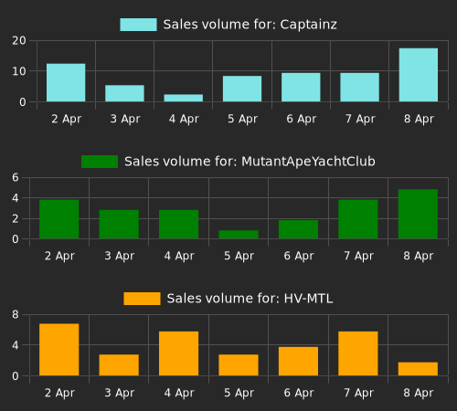Click the '20' y-axis label on Captainz chart

(x=19, y=41)
